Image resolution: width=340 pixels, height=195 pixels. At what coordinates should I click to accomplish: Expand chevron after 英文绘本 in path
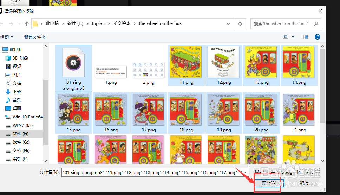pos(135,23)
